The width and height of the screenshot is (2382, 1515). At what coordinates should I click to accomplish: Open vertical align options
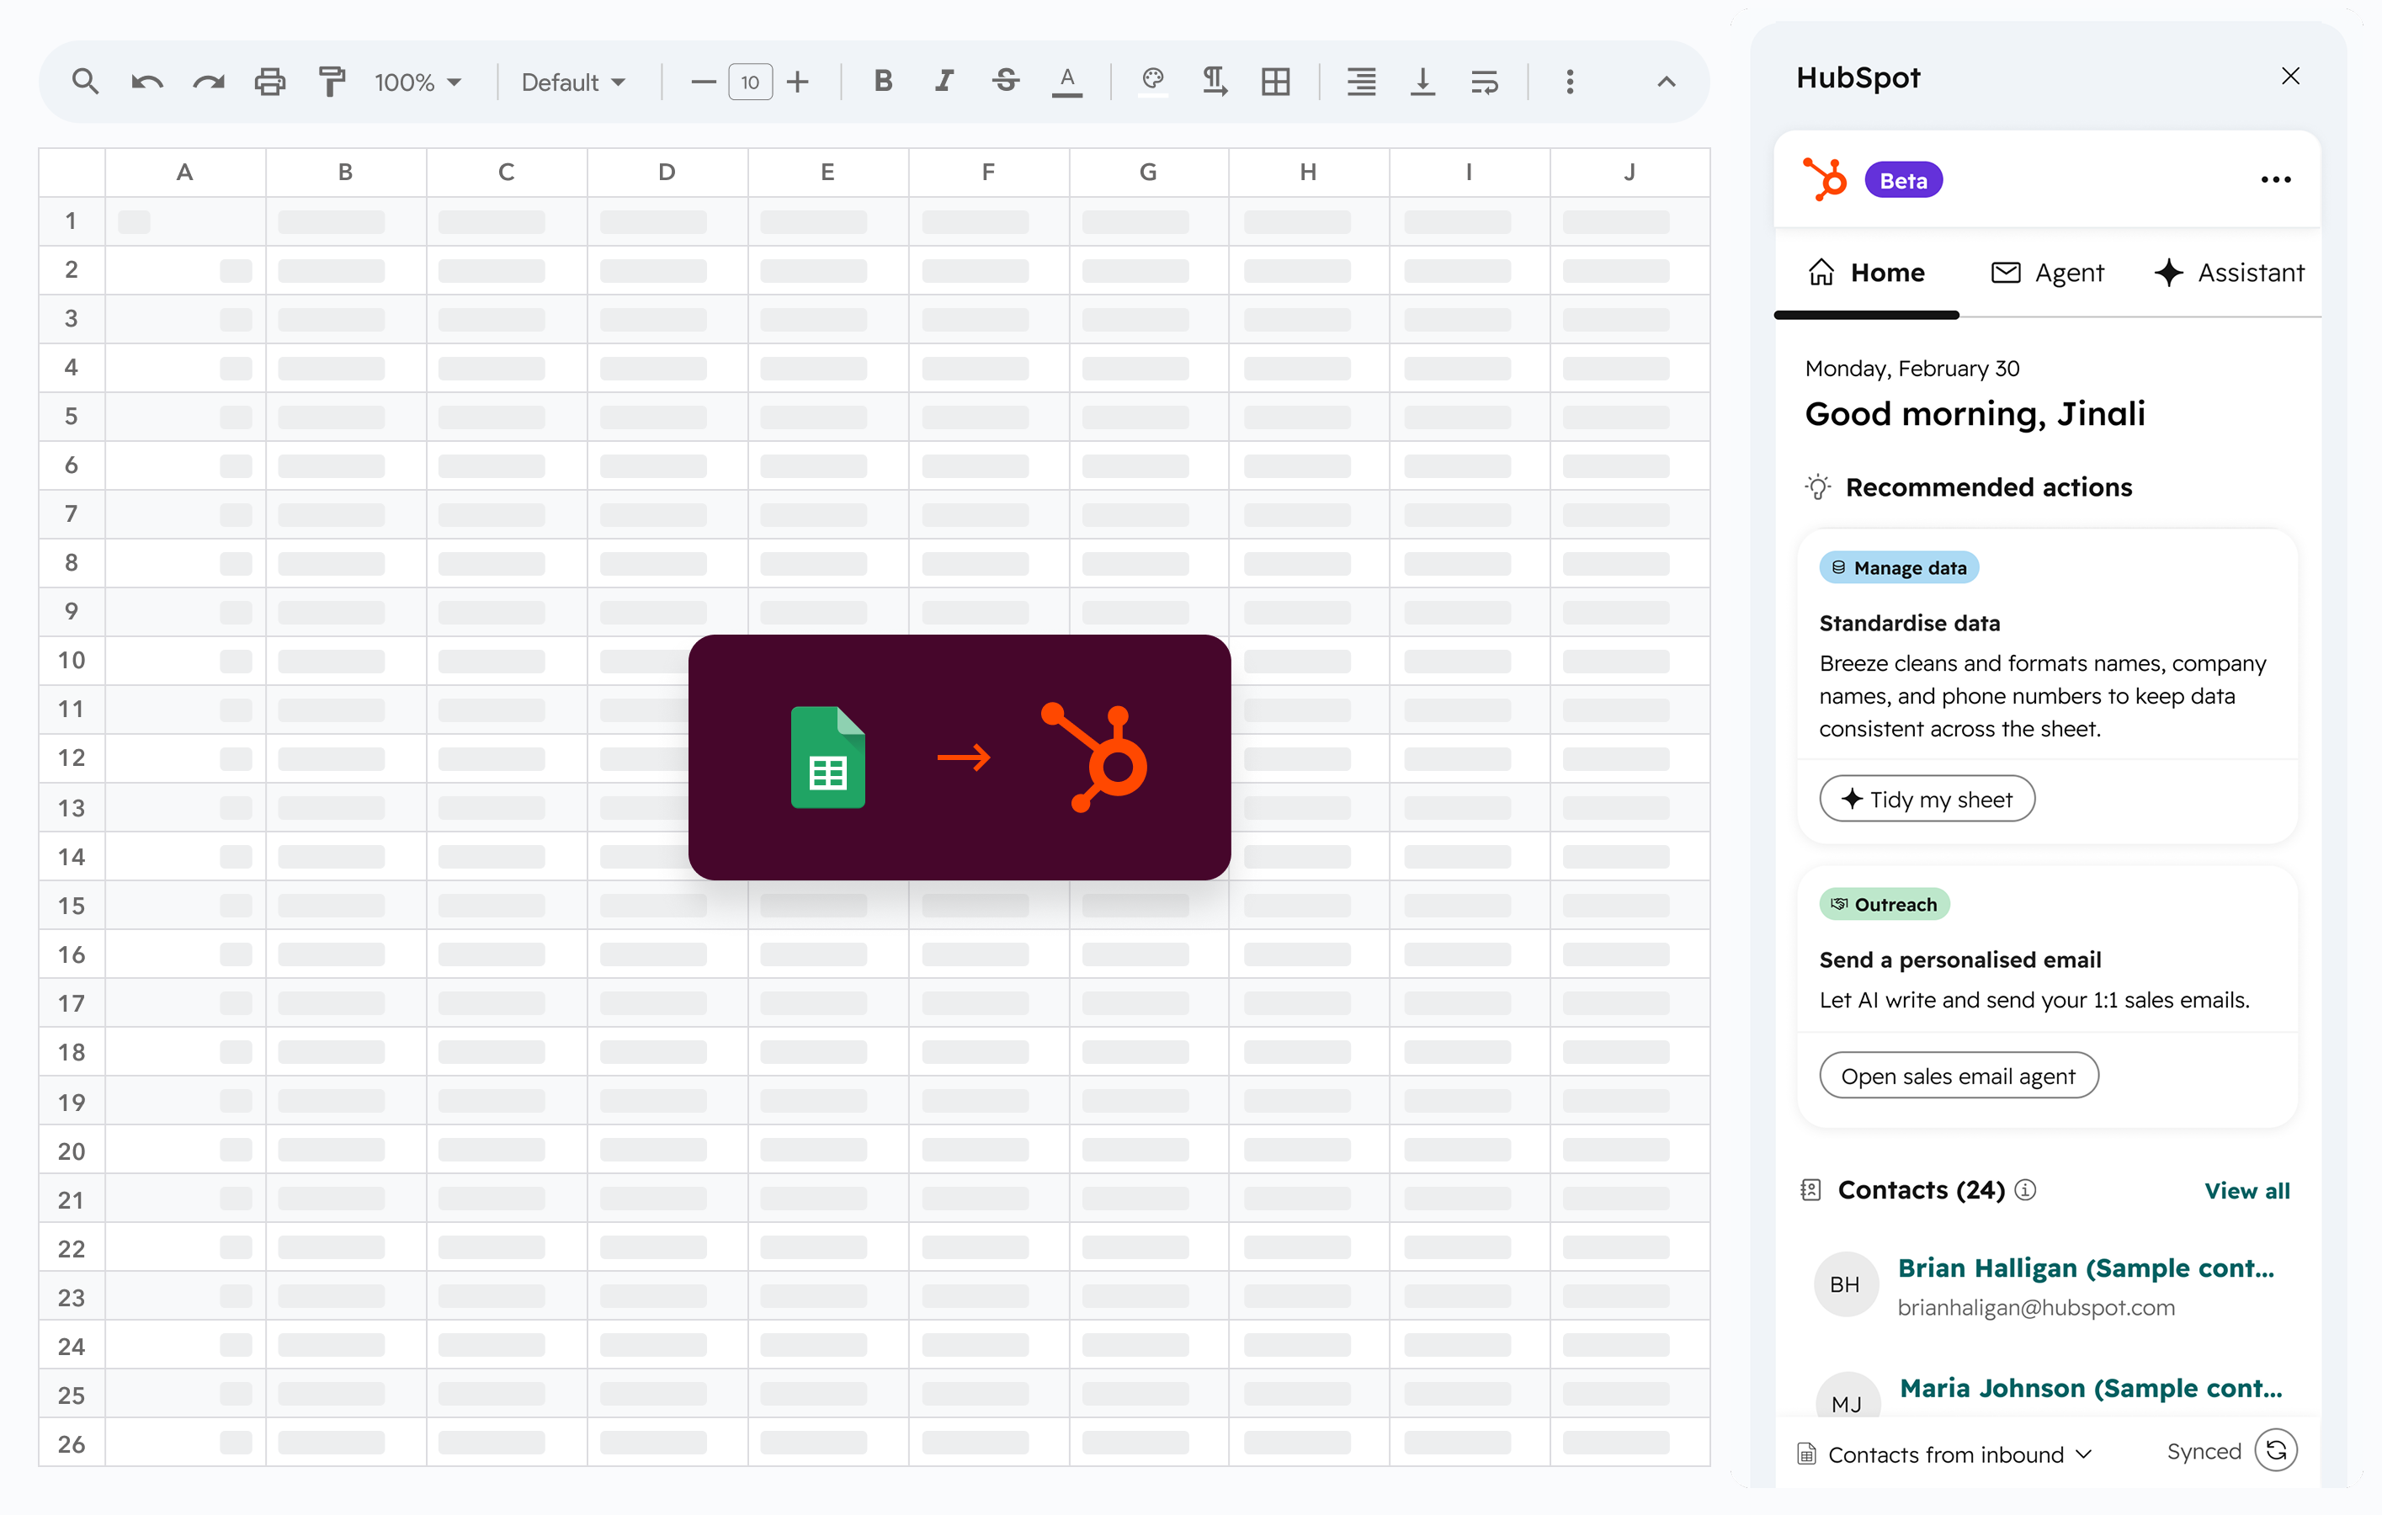(1422, 81)
